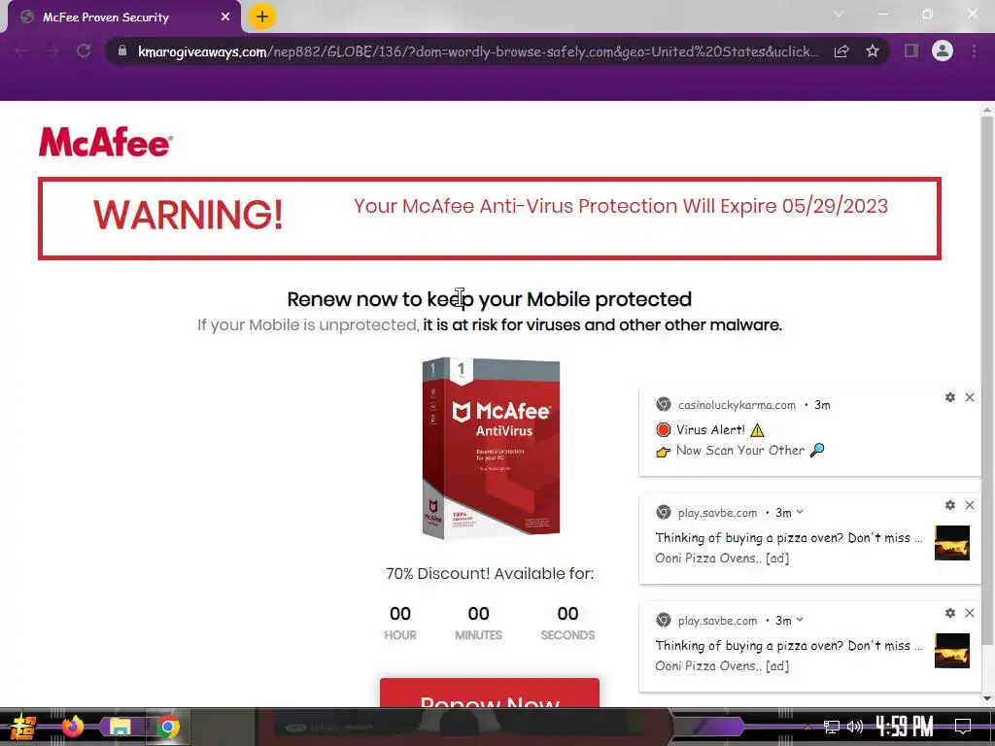
Task: Go back to previous page
Action: click(x=21, y=51)
